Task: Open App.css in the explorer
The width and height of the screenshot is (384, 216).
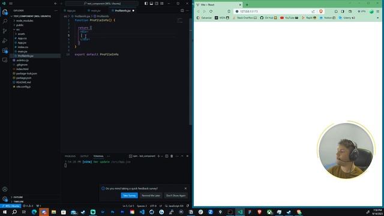Action: [x=22, y=38]
